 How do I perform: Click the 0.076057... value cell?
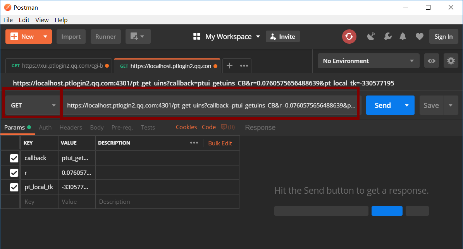tap(77, 173)
